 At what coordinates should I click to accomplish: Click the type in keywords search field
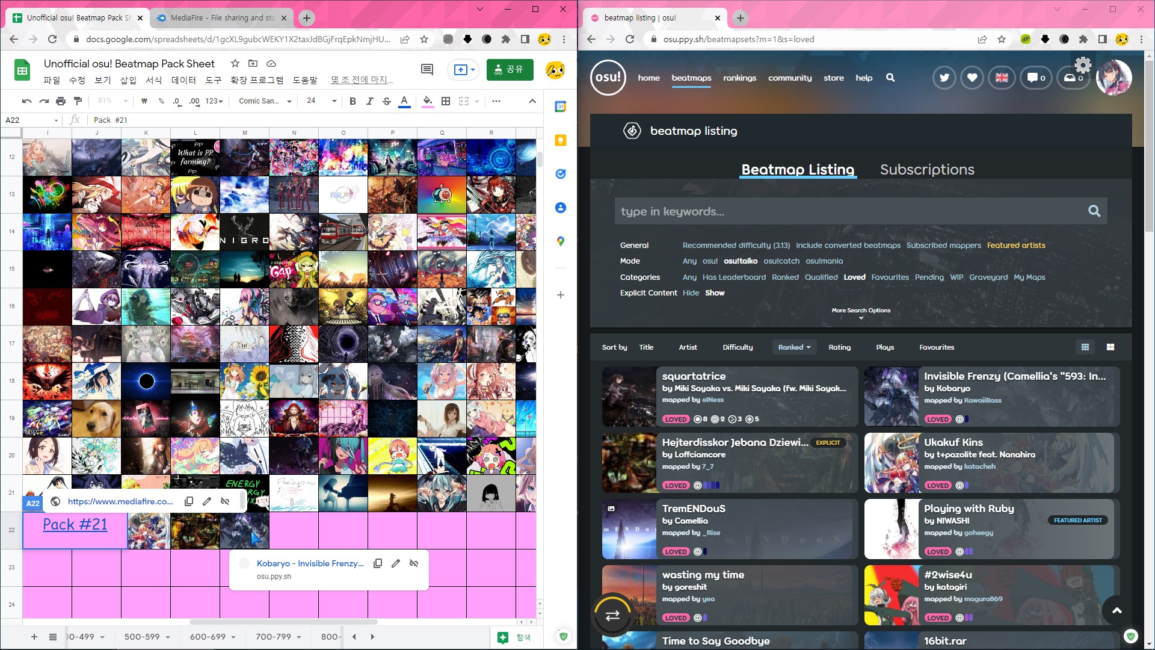pos(861,211)
